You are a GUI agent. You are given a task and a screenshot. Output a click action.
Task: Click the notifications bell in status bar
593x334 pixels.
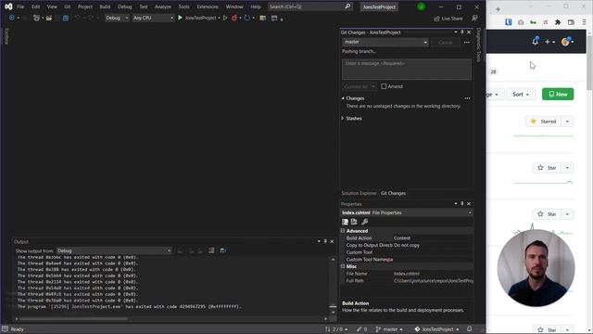[470, 329]
